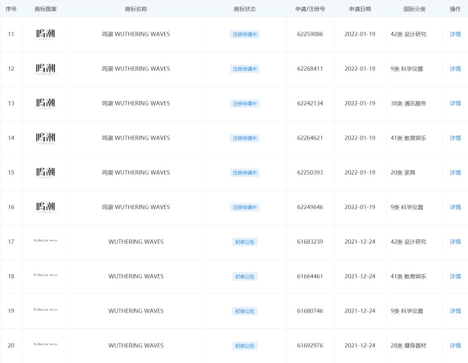468x363 pixels.
Task: Click 鸣潮 trademark image in row 16
Action: coord(45,207)
